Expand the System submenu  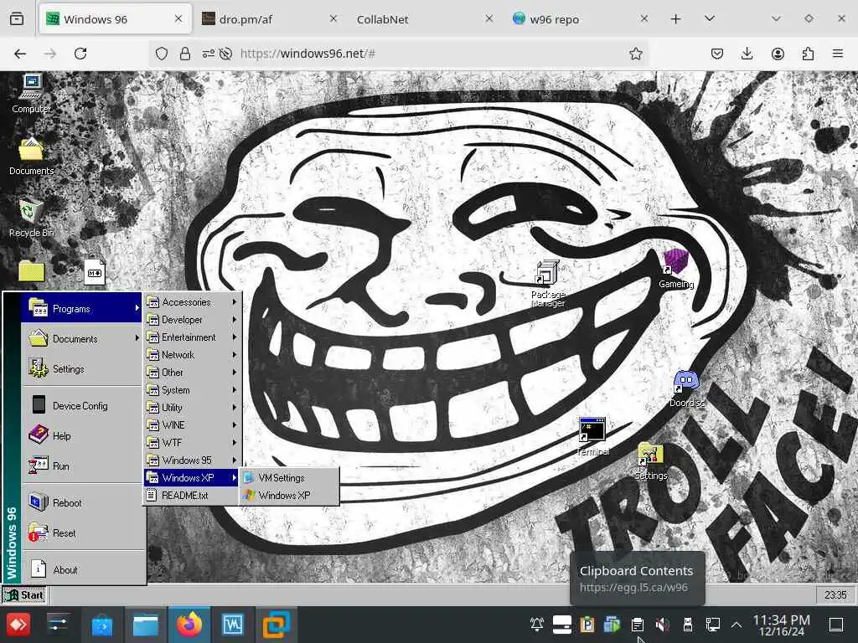pyautogui.click(x=192, y=390)
